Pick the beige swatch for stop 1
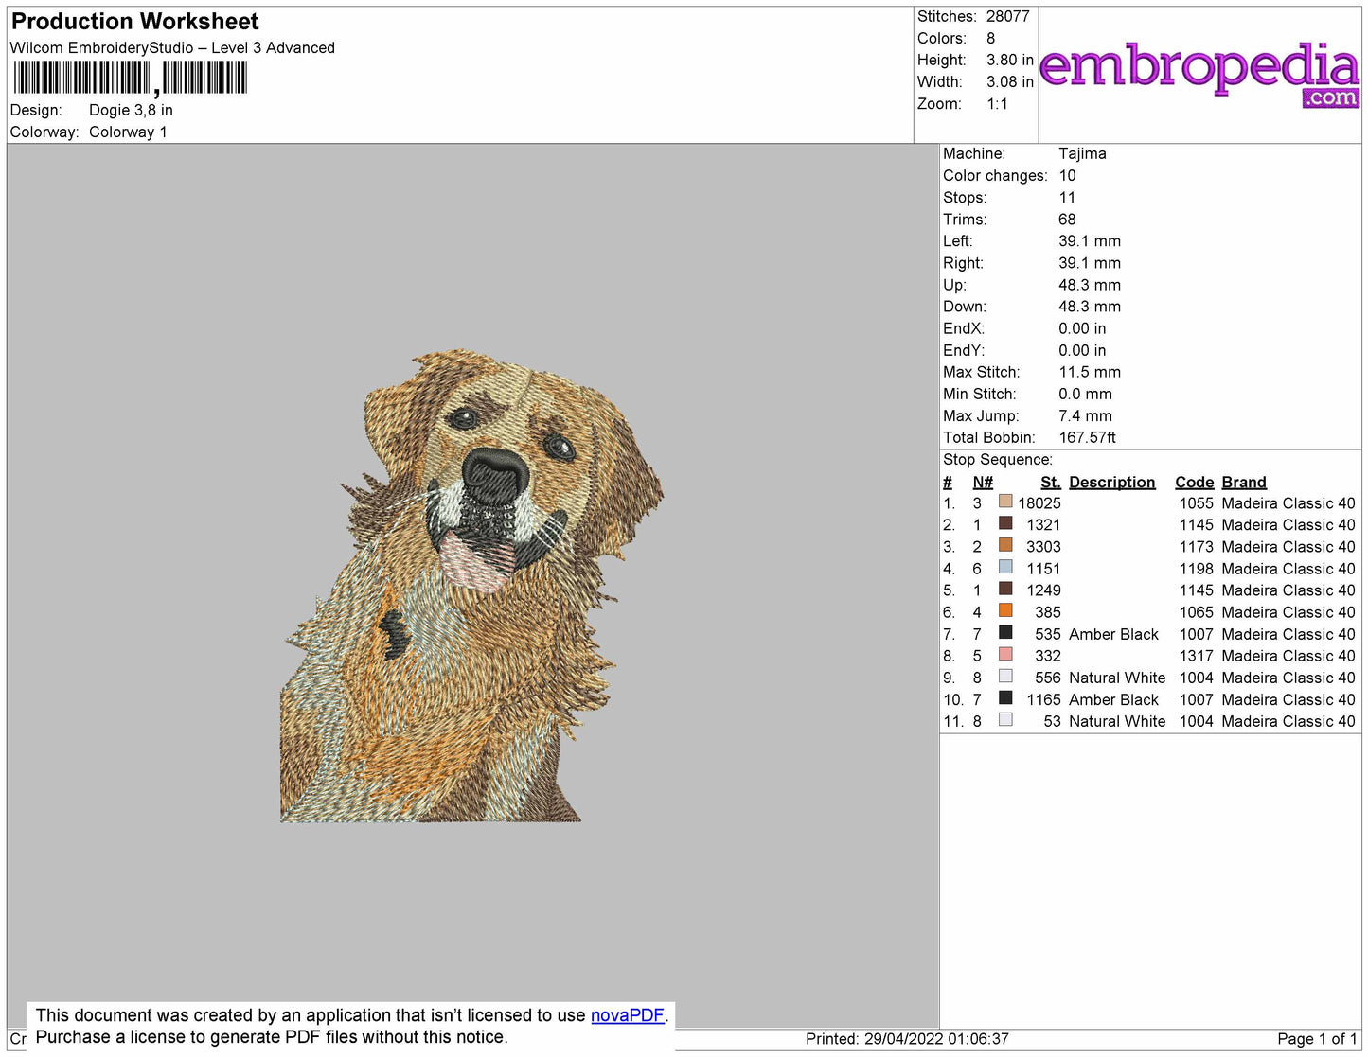Screen dimensions: 1368x1057 point(1005,502)
